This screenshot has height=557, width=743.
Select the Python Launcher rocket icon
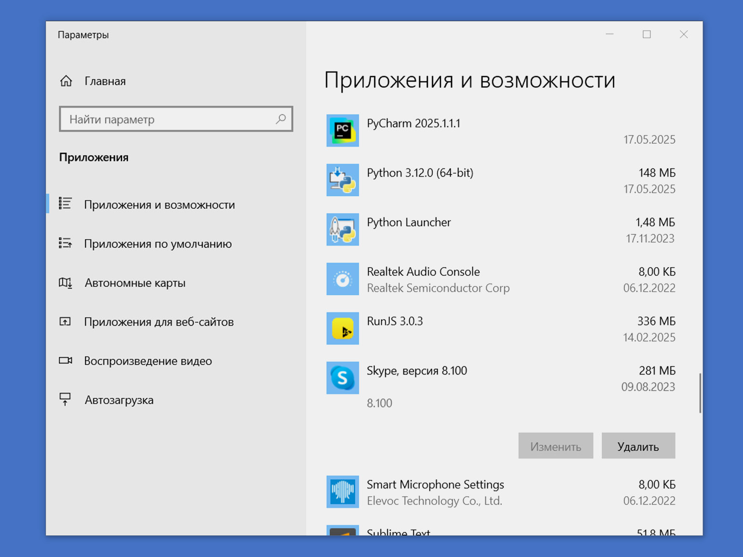tap(343, 230)
